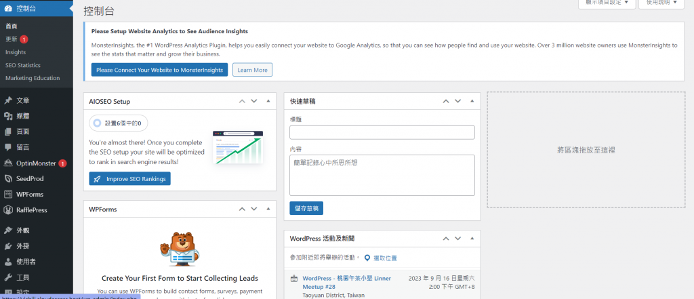Click the meetup event icon beside 桃園午茶小聚

pos(293,279)
